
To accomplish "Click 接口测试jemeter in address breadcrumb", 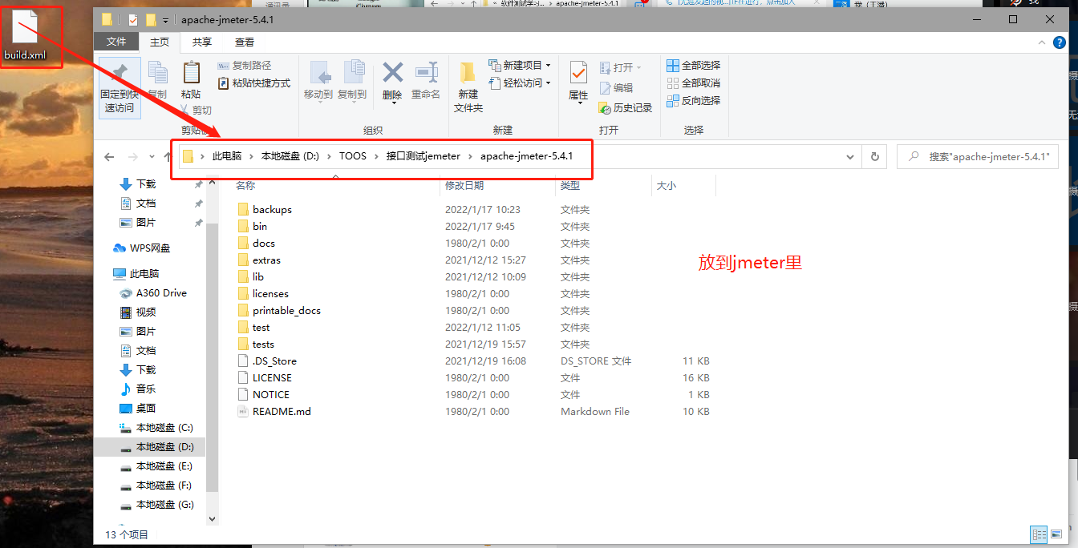I will (x=423, y=156).
